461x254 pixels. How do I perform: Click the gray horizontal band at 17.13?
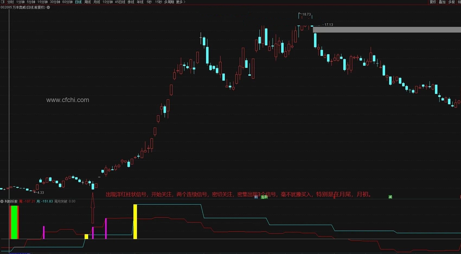(387, 30)
